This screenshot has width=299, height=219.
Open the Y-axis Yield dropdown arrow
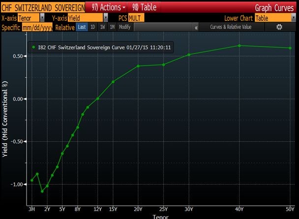point(105,18)
